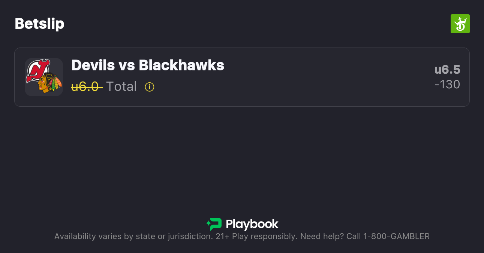Click the green Playbook spark logo
The image size is (484, 253).
coord(214,224)
